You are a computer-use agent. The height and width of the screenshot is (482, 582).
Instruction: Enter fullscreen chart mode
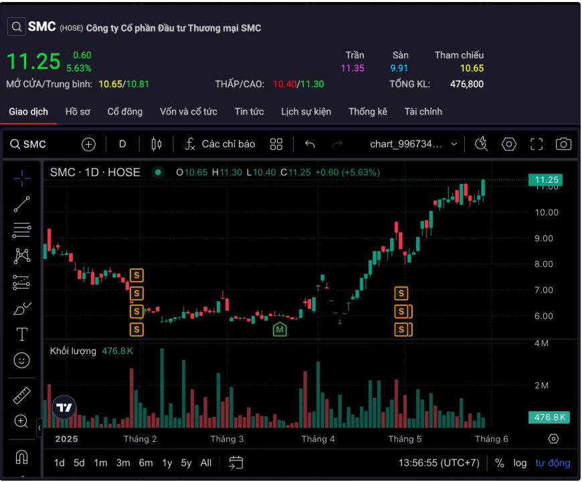pyautogui.click(x=537, y=144)
